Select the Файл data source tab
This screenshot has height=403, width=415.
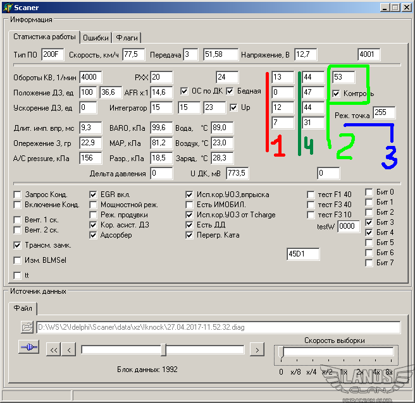(23, 309)
